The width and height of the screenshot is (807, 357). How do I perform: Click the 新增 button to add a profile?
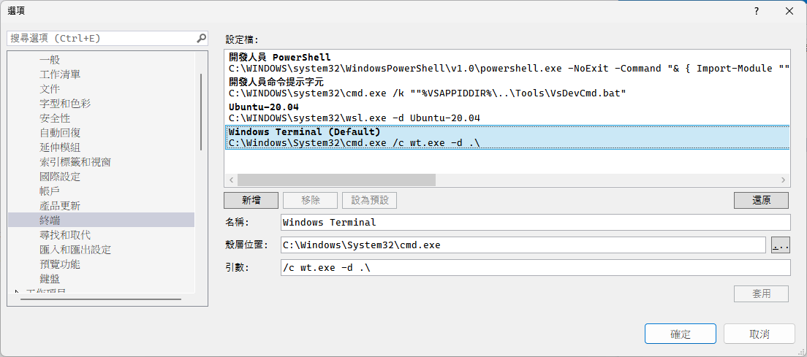click(x=251, y=200)
